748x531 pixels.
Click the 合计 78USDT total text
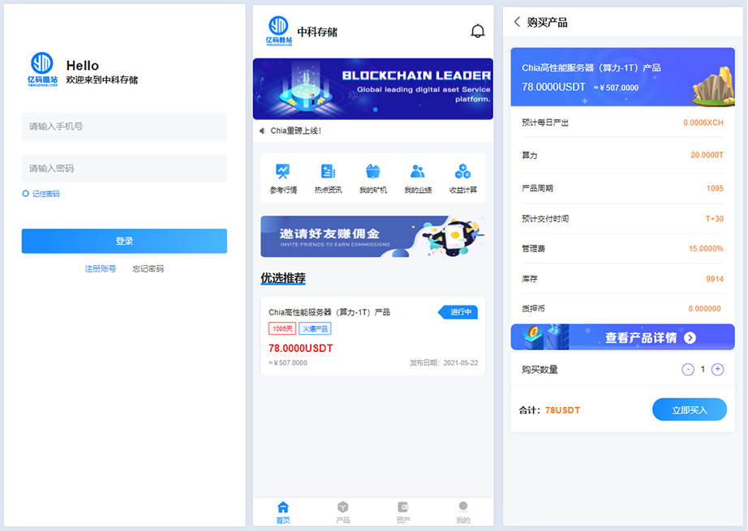[549, 410]
